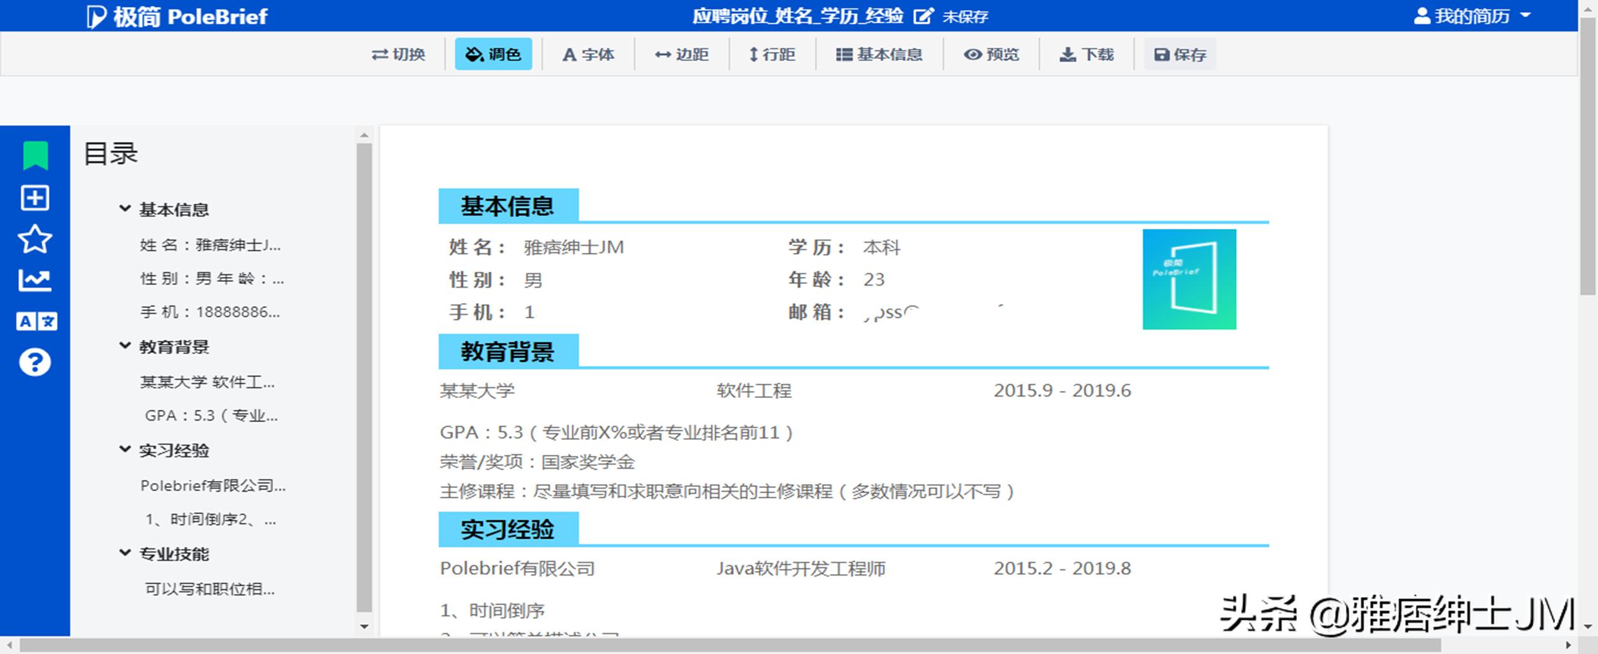Save the resume with 保存 button
Viewport: 1598px width, 654px height.
1178,54
